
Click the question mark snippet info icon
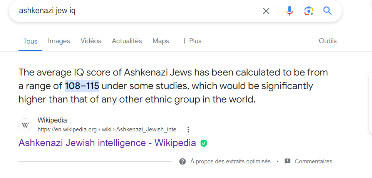[183, 161]
